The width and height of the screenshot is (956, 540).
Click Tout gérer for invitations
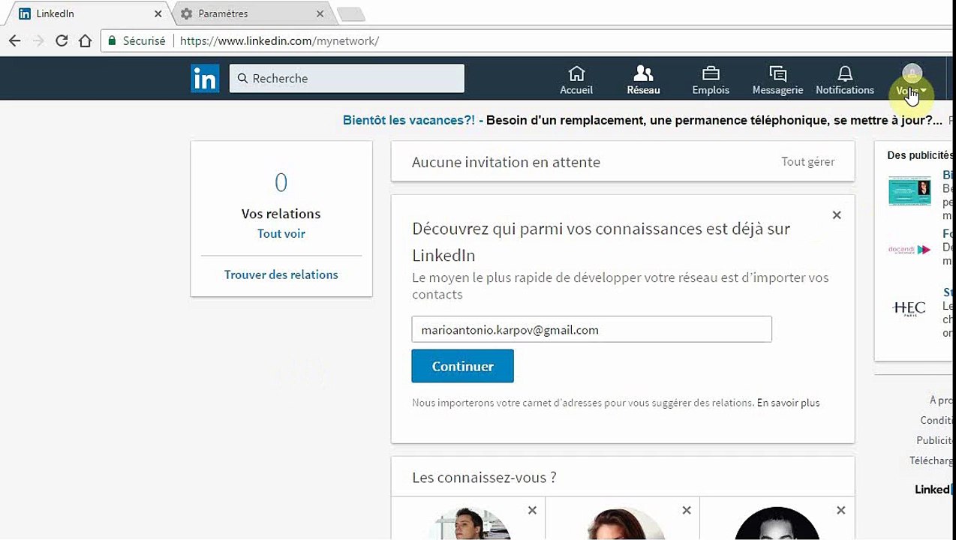(808, 161)
